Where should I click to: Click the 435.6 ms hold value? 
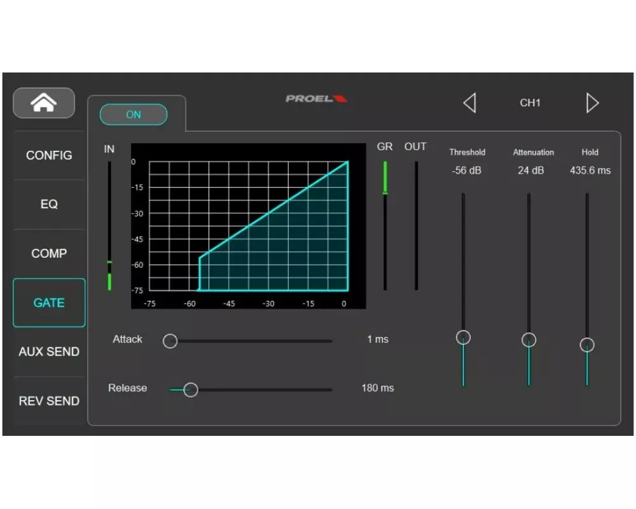(x=590, y=171)
